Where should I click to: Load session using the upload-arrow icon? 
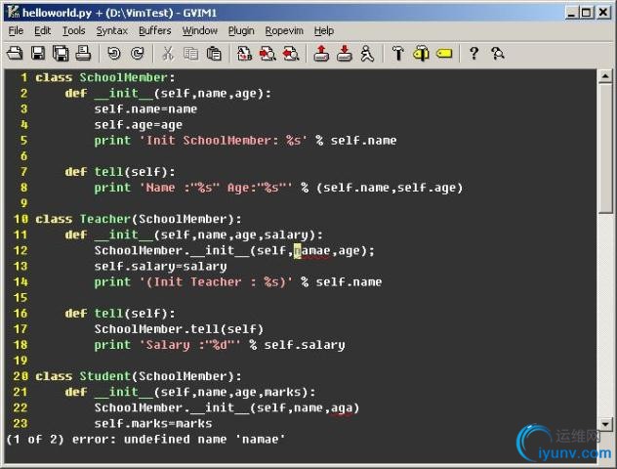321,53
